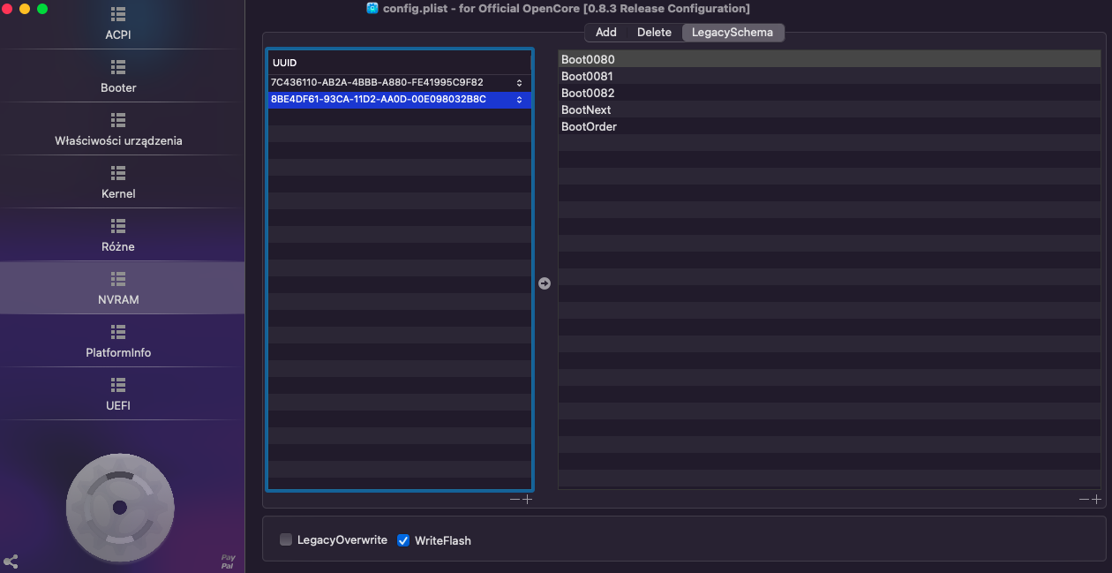
Task: Switch to the Delete tab
Action: [x=654, y=32]
